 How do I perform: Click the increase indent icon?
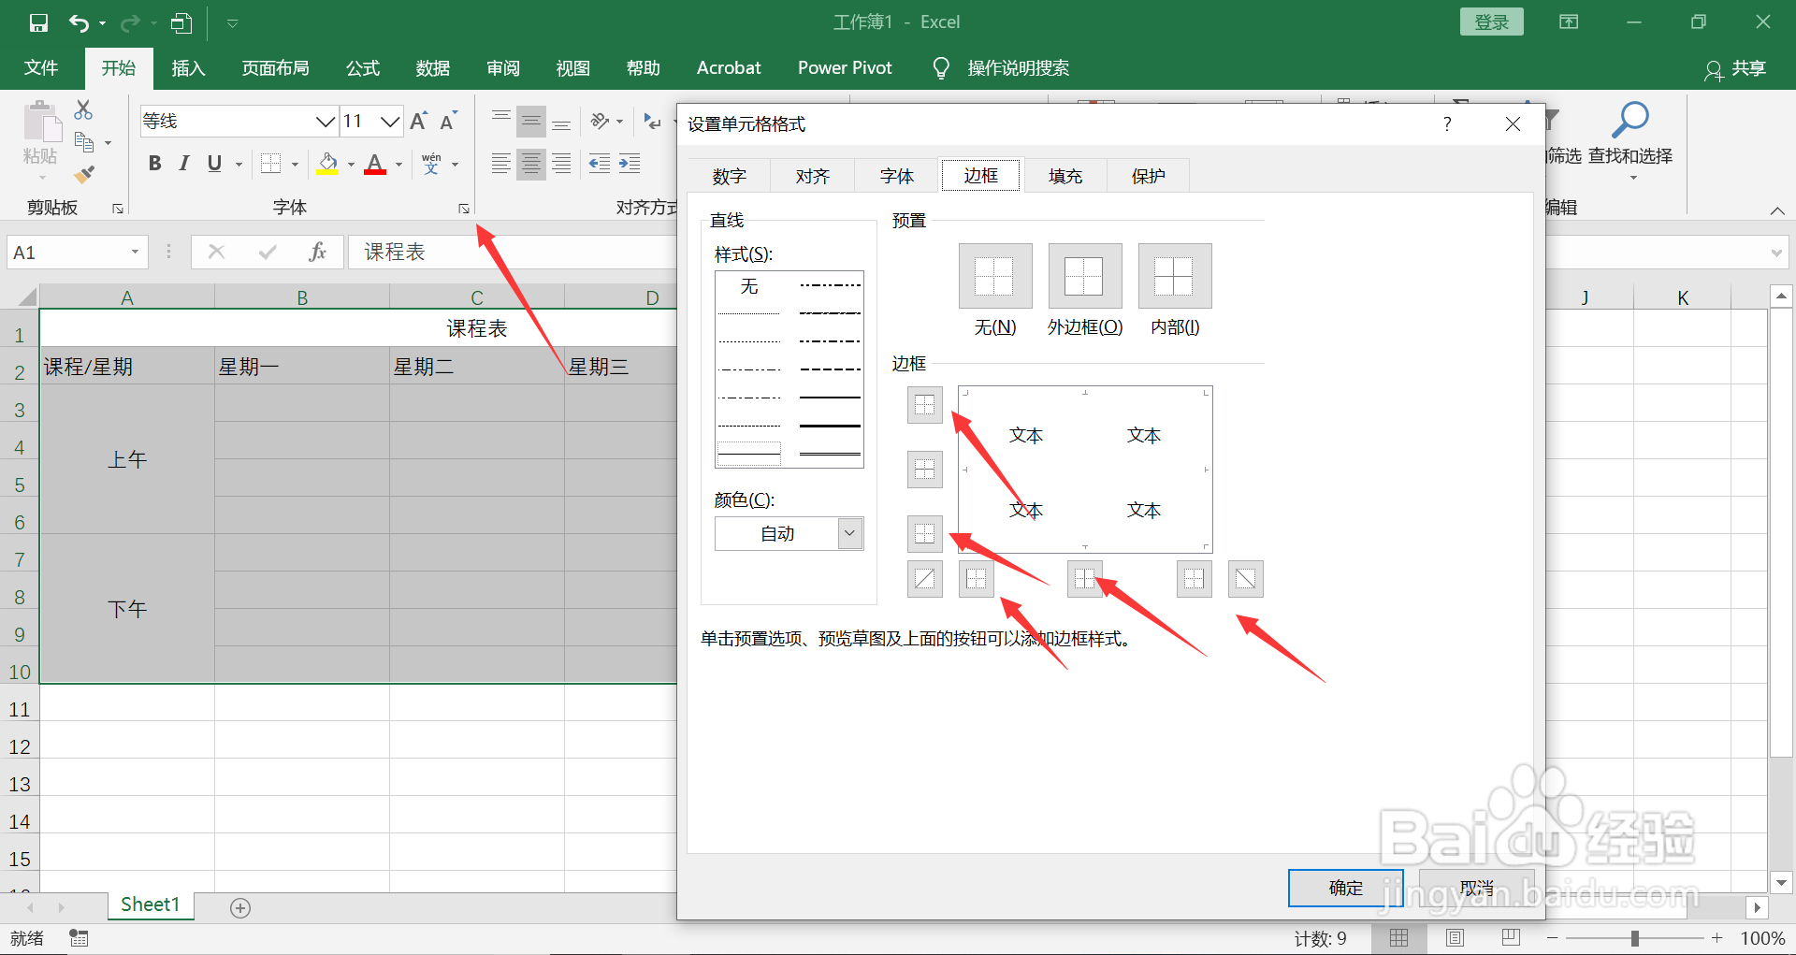[x=630, y=164]
